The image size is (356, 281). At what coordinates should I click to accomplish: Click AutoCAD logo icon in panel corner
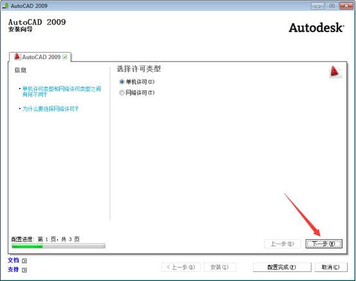[x=335, y=72]
